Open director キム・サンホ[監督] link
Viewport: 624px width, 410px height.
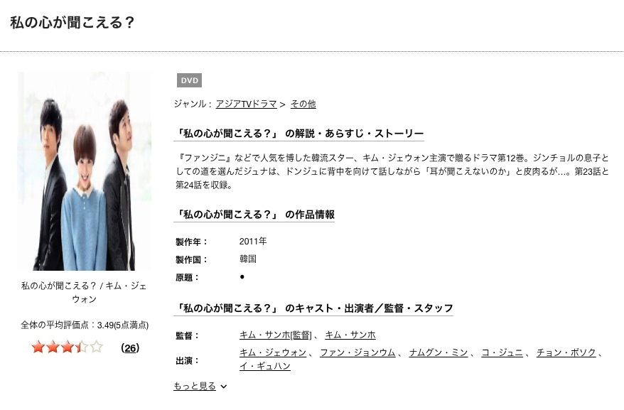276,335
